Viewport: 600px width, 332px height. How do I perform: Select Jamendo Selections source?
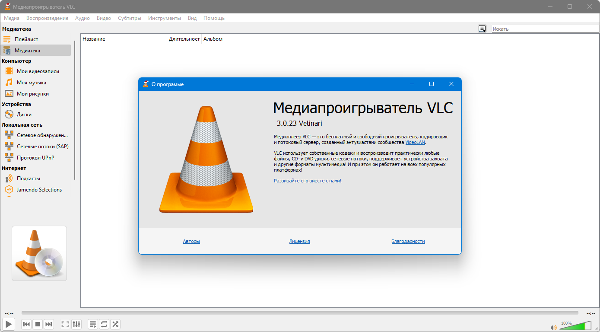(x=39, y=190)
